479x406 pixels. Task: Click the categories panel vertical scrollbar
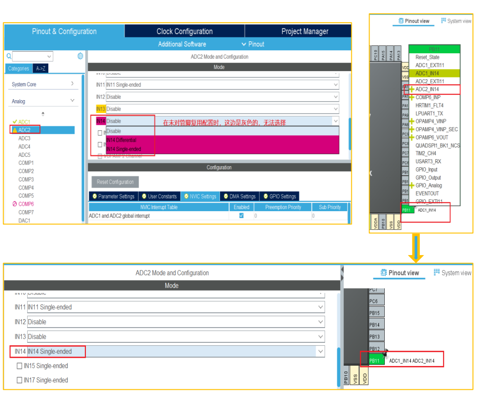[83, 148]
